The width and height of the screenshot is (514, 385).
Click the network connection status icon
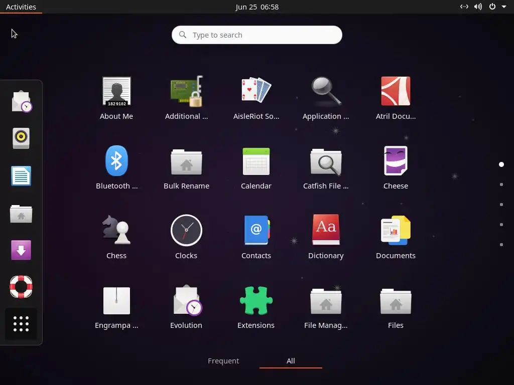464,7
